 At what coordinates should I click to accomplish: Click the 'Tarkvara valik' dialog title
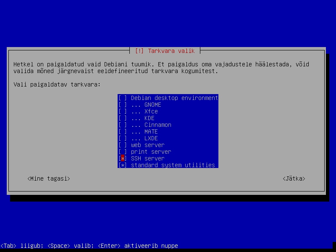171,51
